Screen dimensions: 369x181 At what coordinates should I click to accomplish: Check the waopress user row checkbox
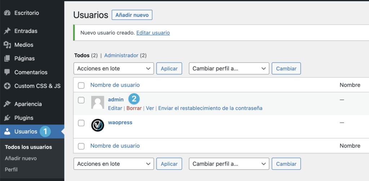[81, 123]
